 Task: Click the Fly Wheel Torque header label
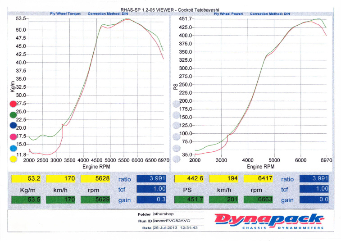pyautogui.click(x=65, y=14)
